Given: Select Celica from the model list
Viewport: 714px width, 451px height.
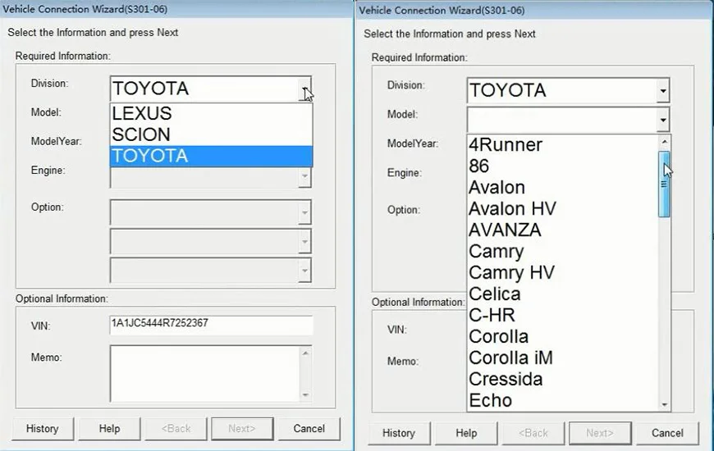Looking at the screenshot, I should (x=563, y=294).
